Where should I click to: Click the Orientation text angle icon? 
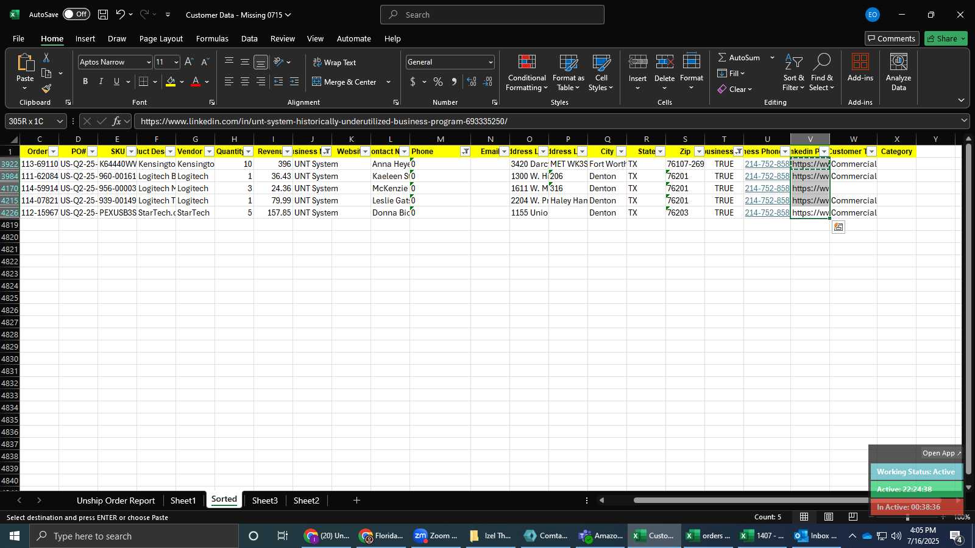click(278, 61)
